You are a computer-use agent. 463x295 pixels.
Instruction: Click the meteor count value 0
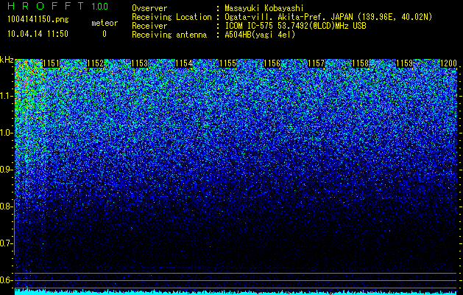[105, 34]
